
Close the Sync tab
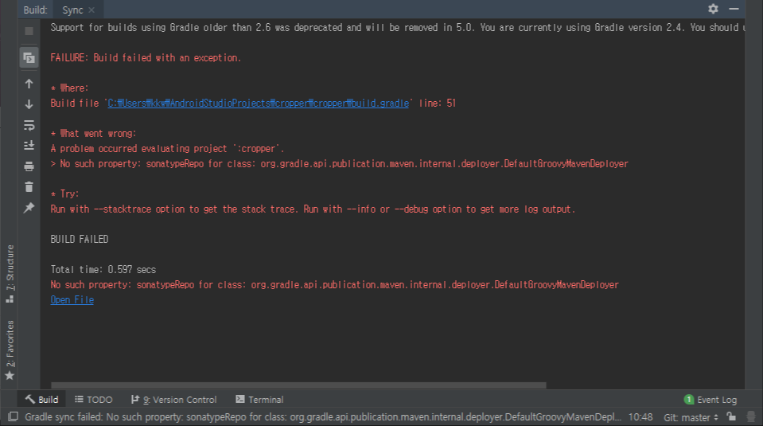click(91, 10)
